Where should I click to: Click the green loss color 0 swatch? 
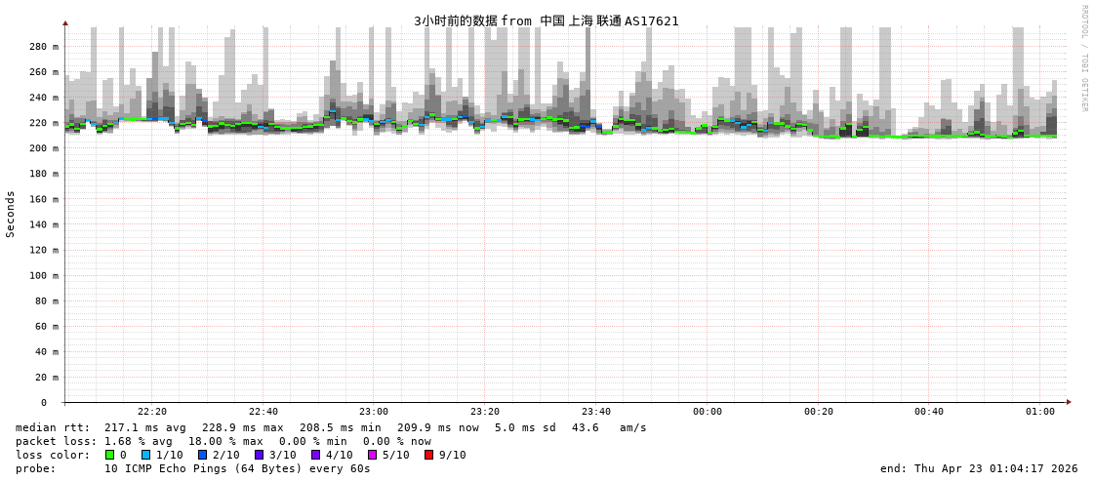click(109, 455)
